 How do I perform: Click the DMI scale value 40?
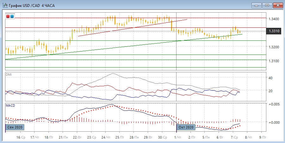270,78
